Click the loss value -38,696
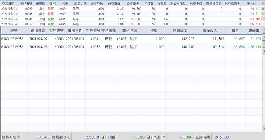Screen dimensions: 265x140 (x=238, y=47)
